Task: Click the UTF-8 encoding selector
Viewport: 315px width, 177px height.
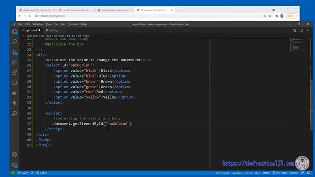Action: click(248, 173)
